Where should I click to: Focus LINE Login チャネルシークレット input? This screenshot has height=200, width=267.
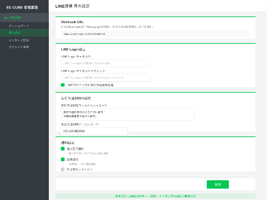click(105, 78)
